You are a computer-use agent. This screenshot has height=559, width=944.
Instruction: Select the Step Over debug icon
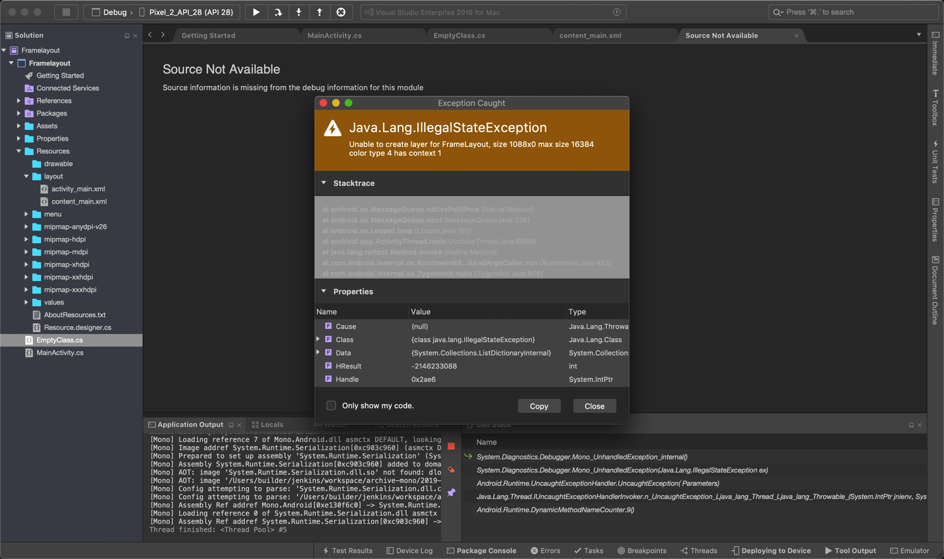coord(277,12)
